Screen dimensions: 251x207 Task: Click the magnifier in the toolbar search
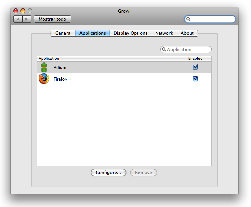tap(188, 19)
